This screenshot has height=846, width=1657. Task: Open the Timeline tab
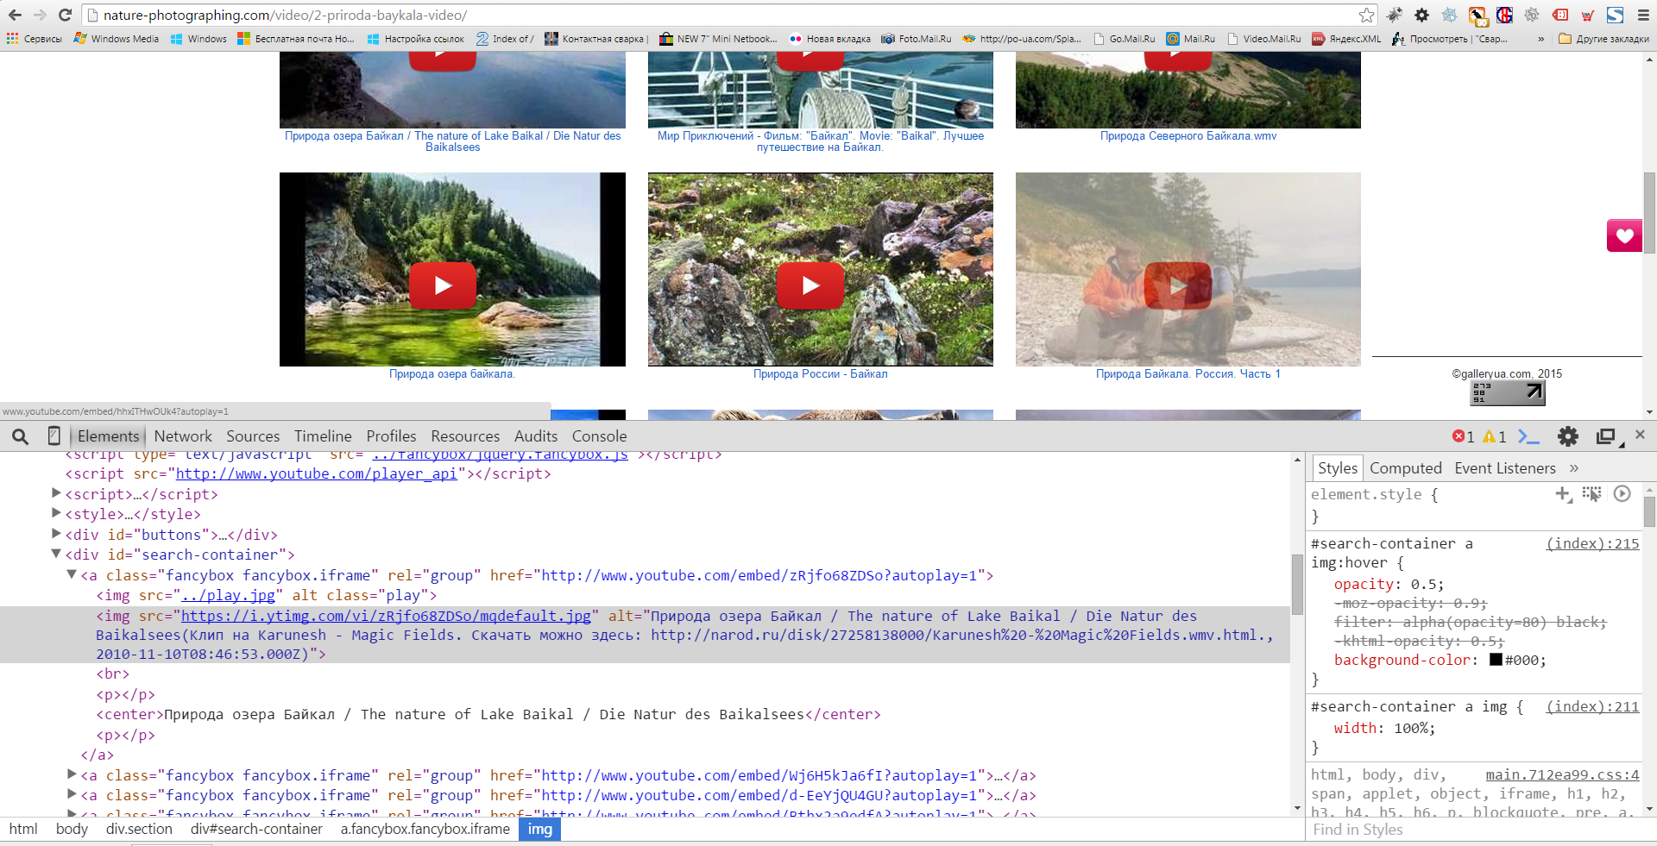tap(323, 436)
